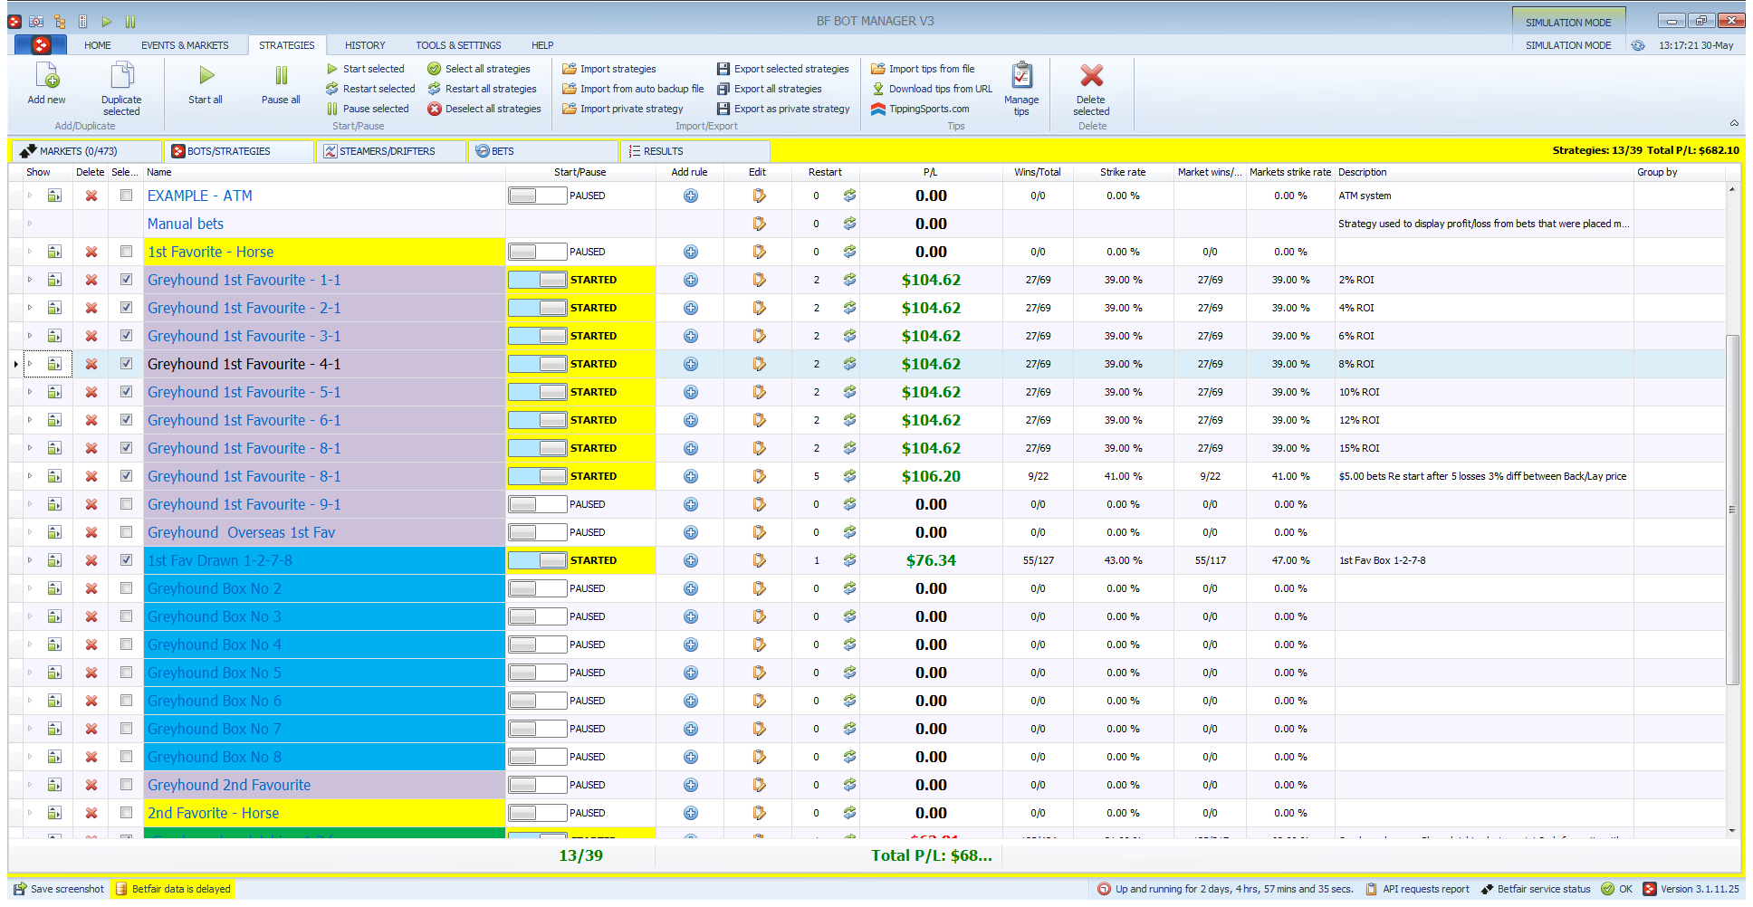The height and width of the screenshot is (907, 1753).
Task: Click the Delete selected red X icon
Action: 1091,75
